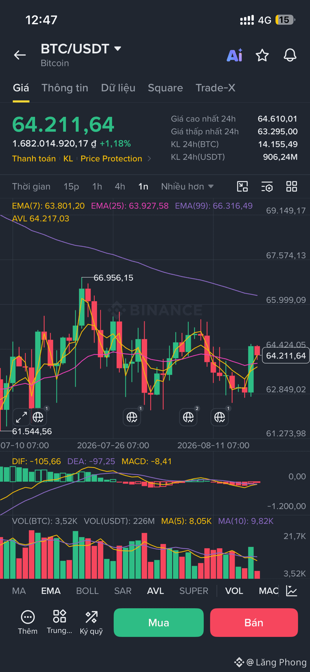Tap the globe event marker near 07-26
Screen dimensions: 310x672
coord(132,417)
